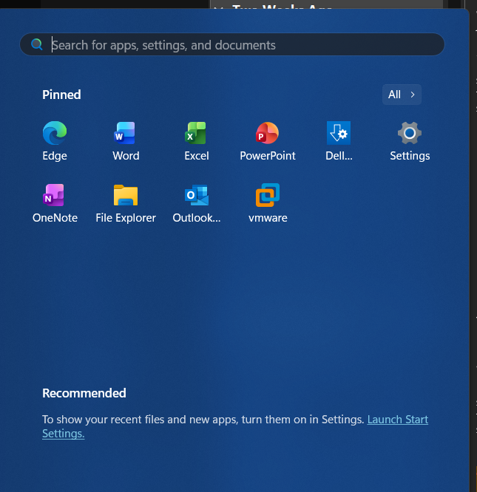
Task: Click the Pinned section heading
Action: pos(61,95)
